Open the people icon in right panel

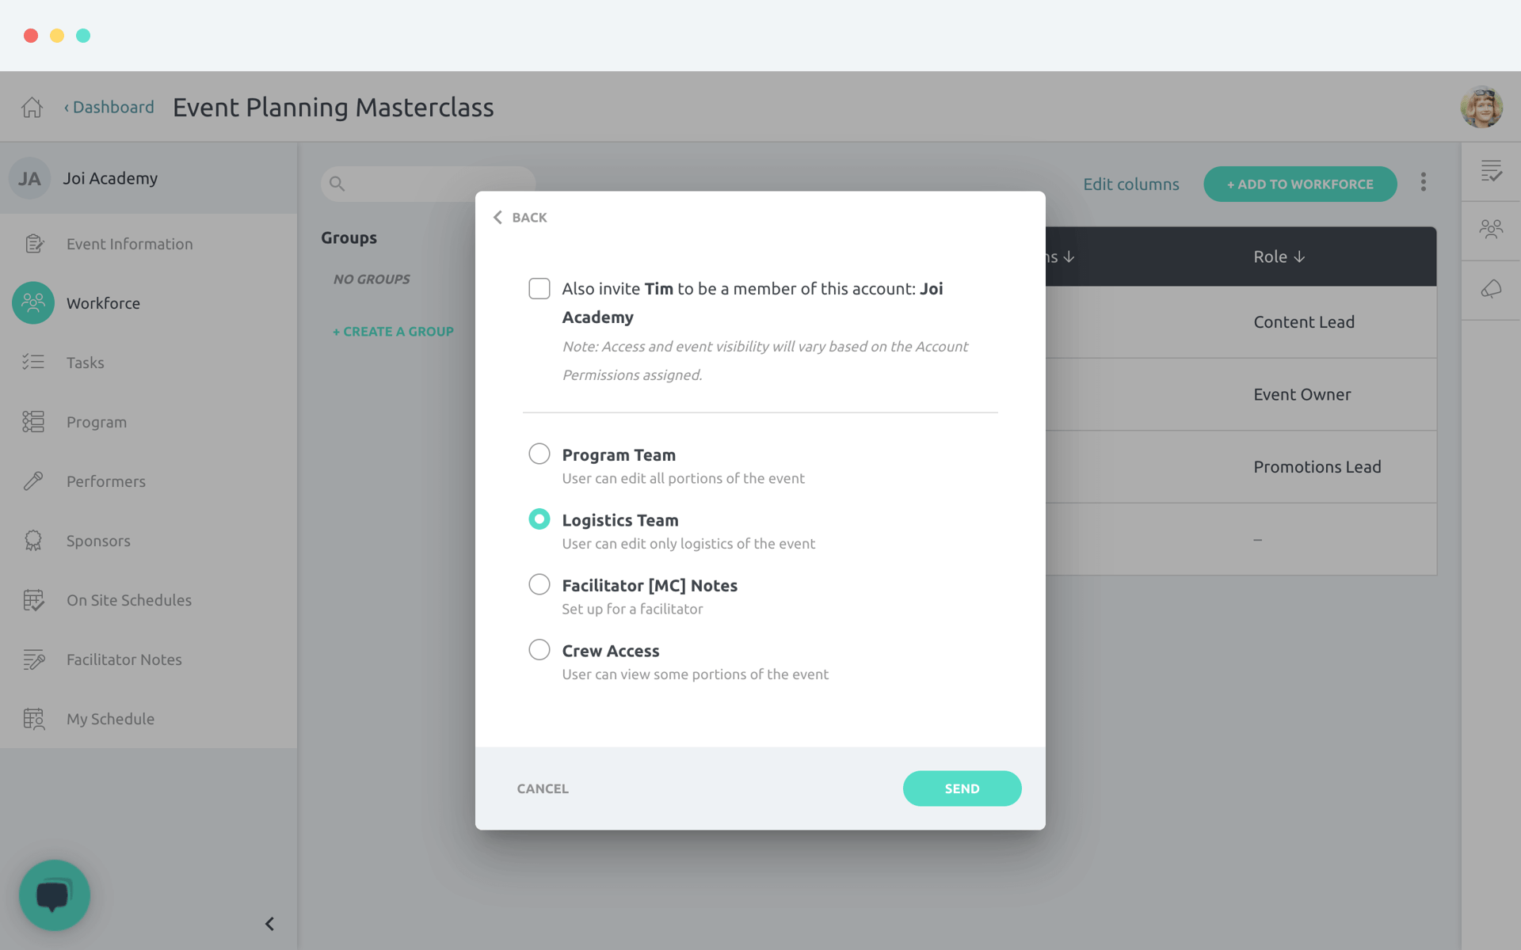click(1491, 230)
